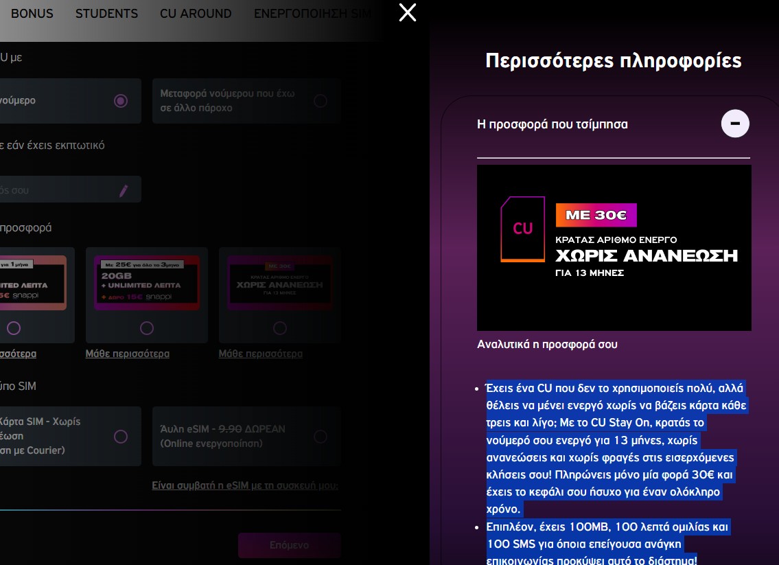779x565 pixels.
Task: Click the ΜΕ 30€ badge in banner
Action: pyautogui.click(x=596, y=215)
